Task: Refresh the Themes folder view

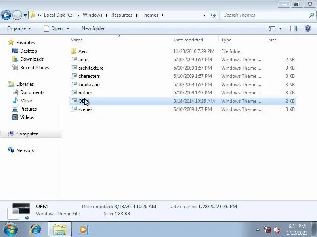Action: 213,15
